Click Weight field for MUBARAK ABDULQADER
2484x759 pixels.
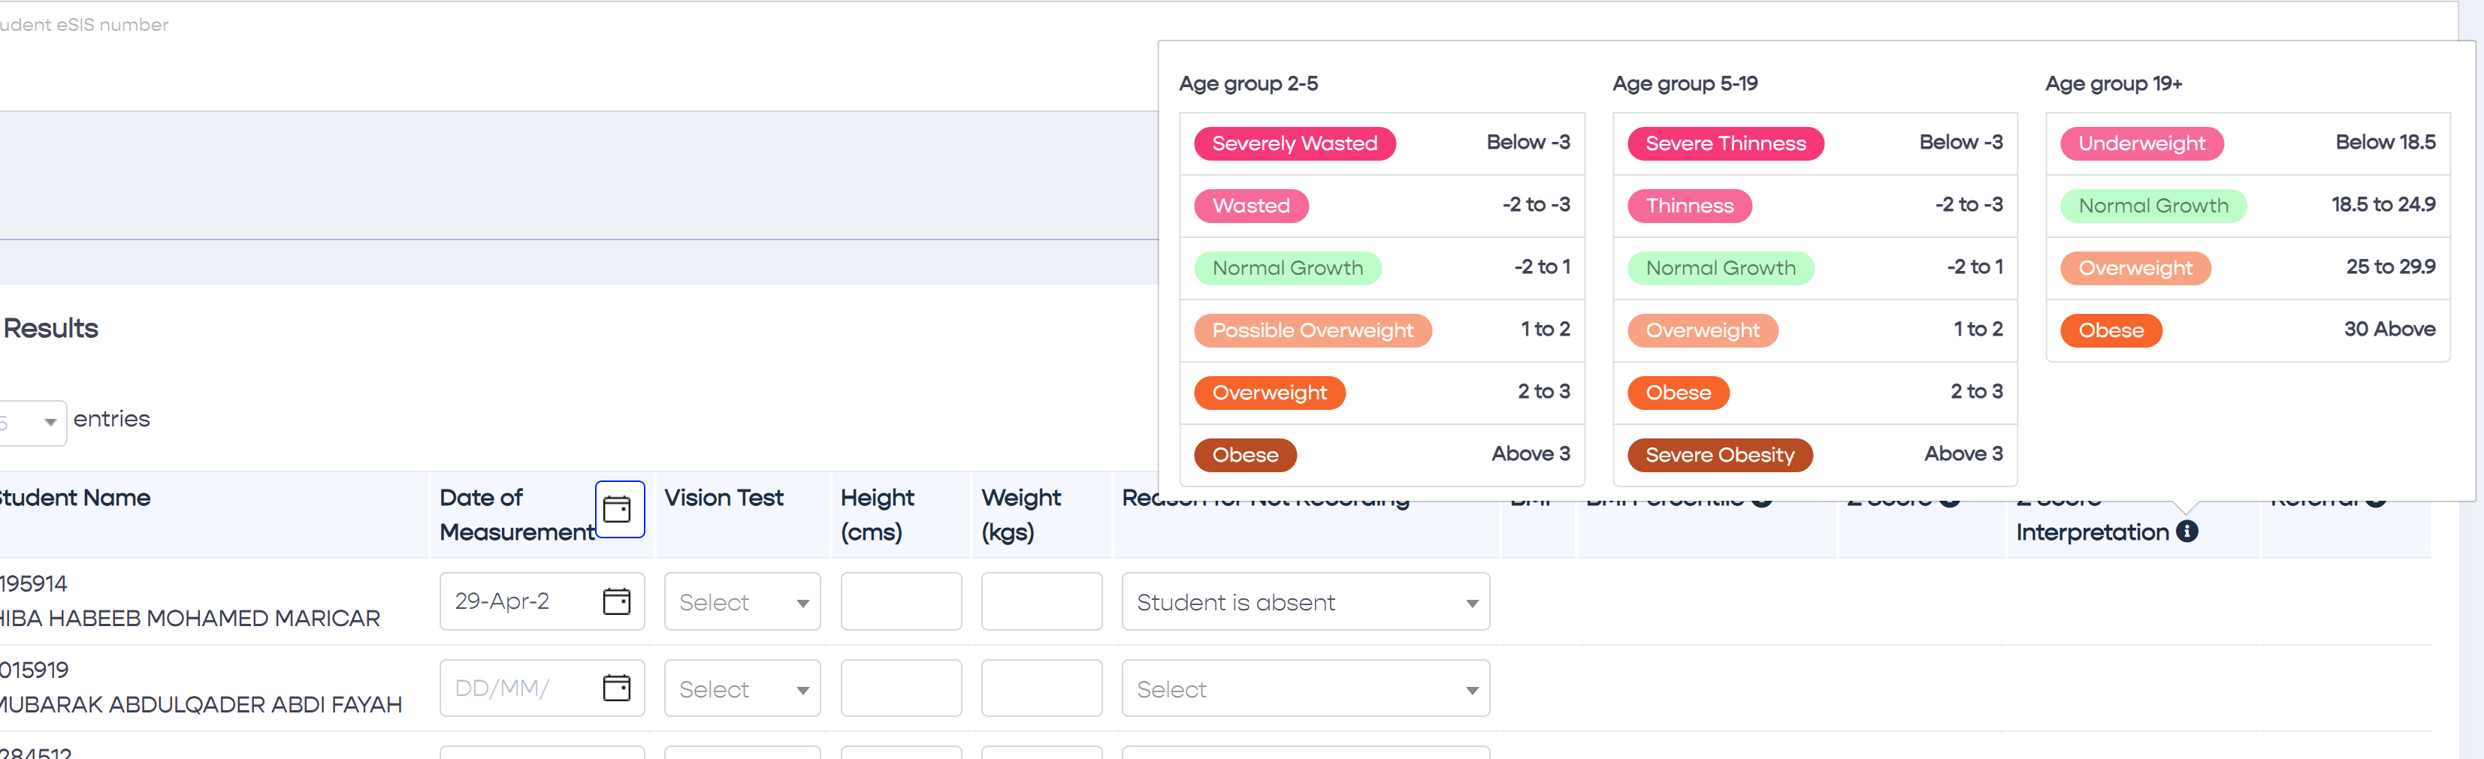tap(1041, 688)
